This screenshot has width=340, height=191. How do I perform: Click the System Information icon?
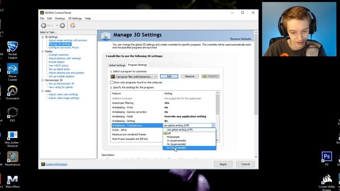coord(43,164)
